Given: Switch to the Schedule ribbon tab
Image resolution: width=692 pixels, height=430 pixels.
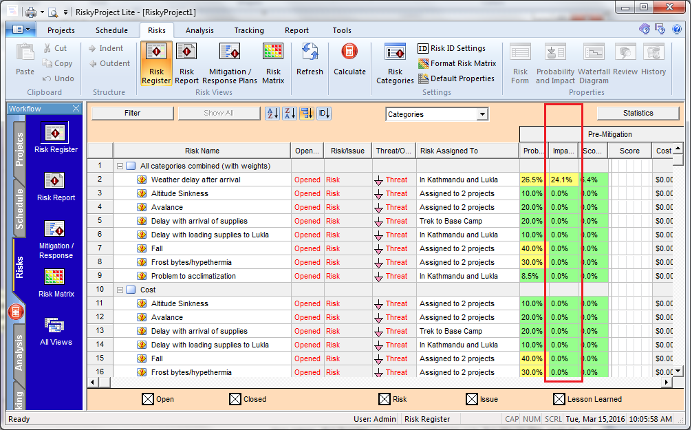Looking at the screenshot, I should click(111, 30).
